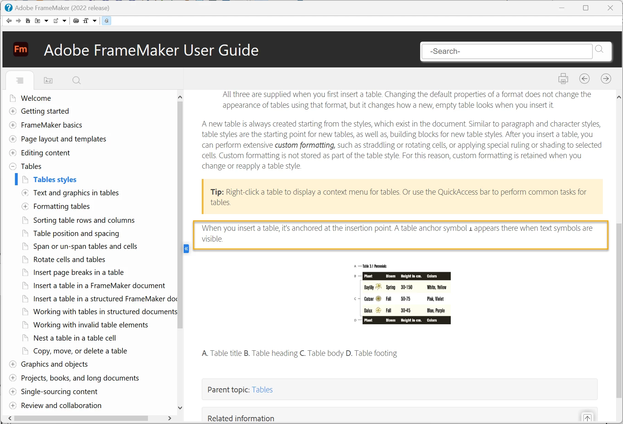Go forward using the toolbar forward arrow
623x424 pixels.
pyautogui.click(x=18, y=21)
